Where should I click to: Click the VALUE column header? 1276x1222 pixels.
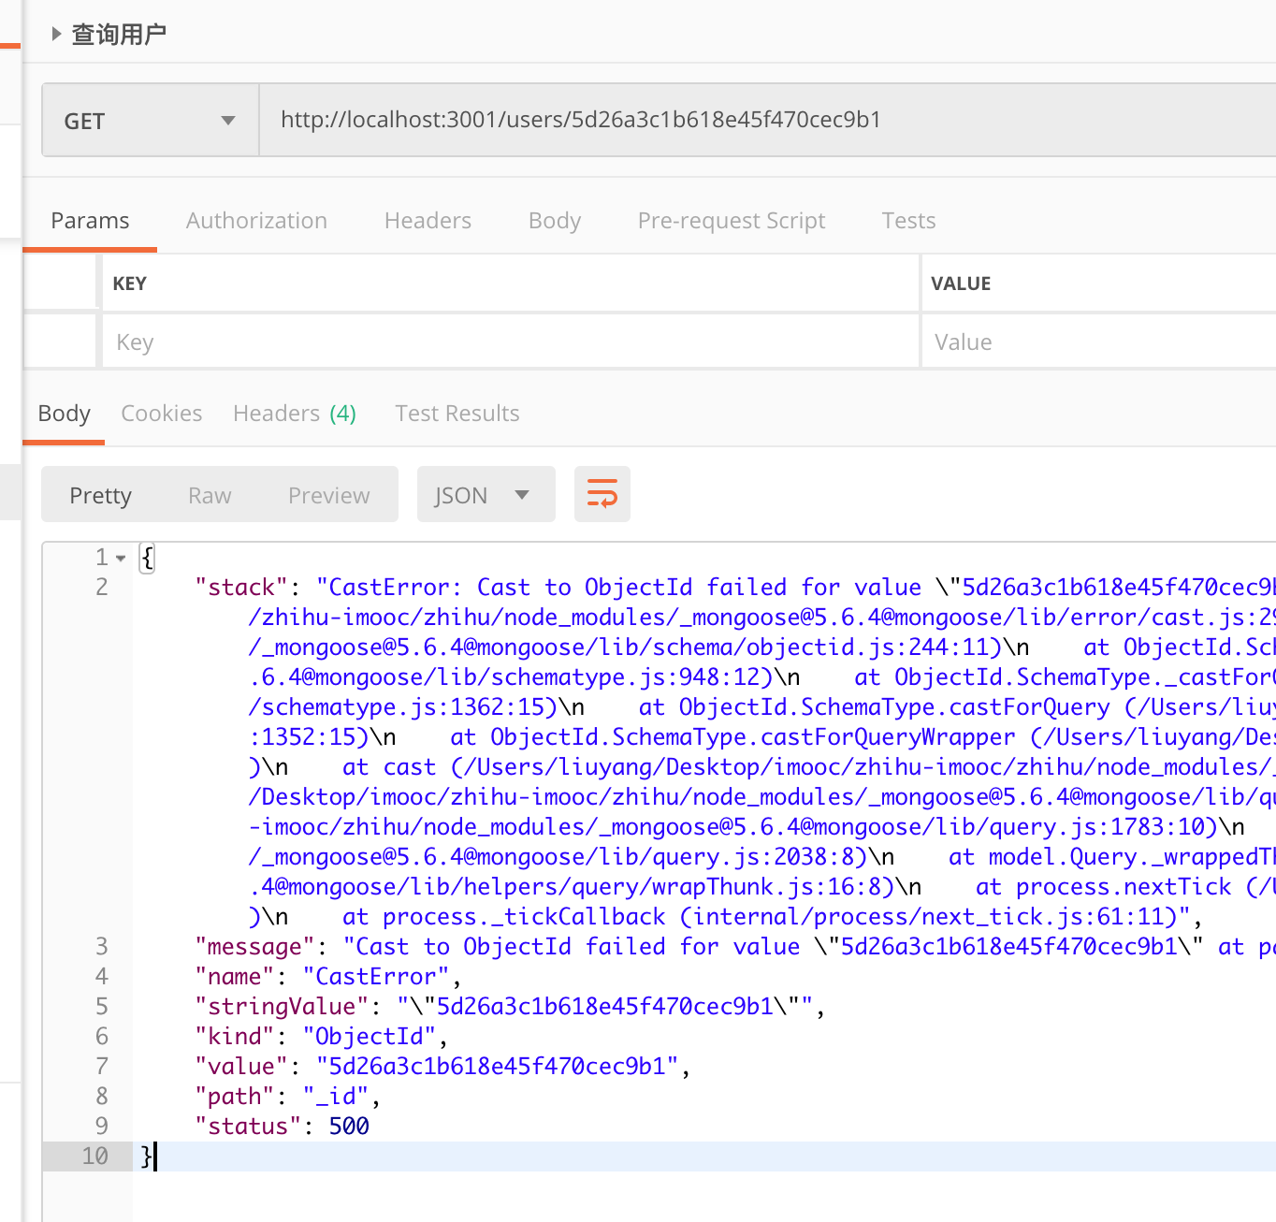[961, 284]
